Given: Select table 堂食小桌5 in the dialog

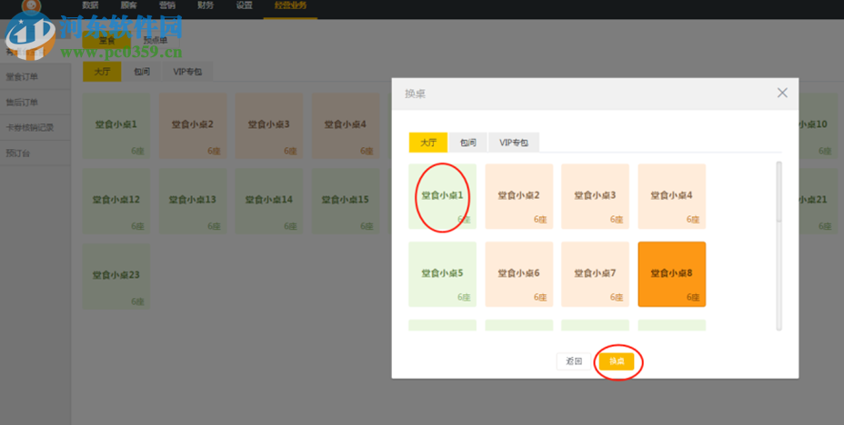Looking at the screenshot, I should (442, 274).
